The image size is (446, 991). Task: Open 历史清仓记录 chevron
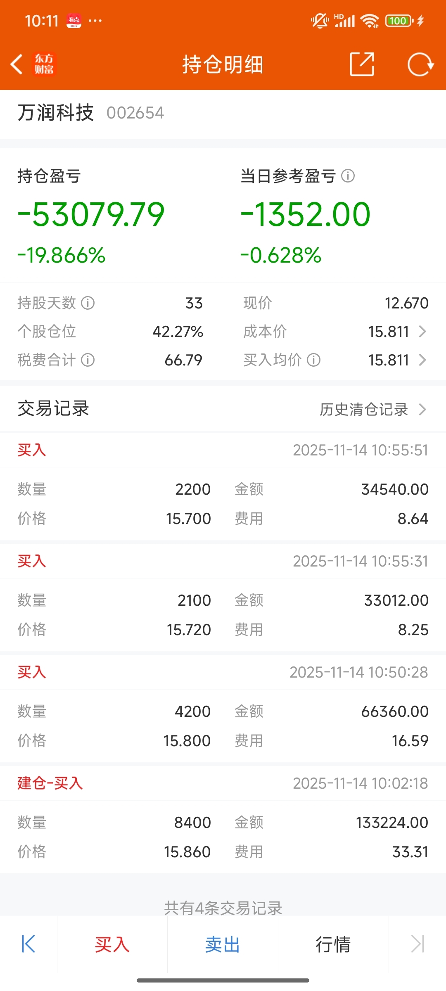coord(422,410)
